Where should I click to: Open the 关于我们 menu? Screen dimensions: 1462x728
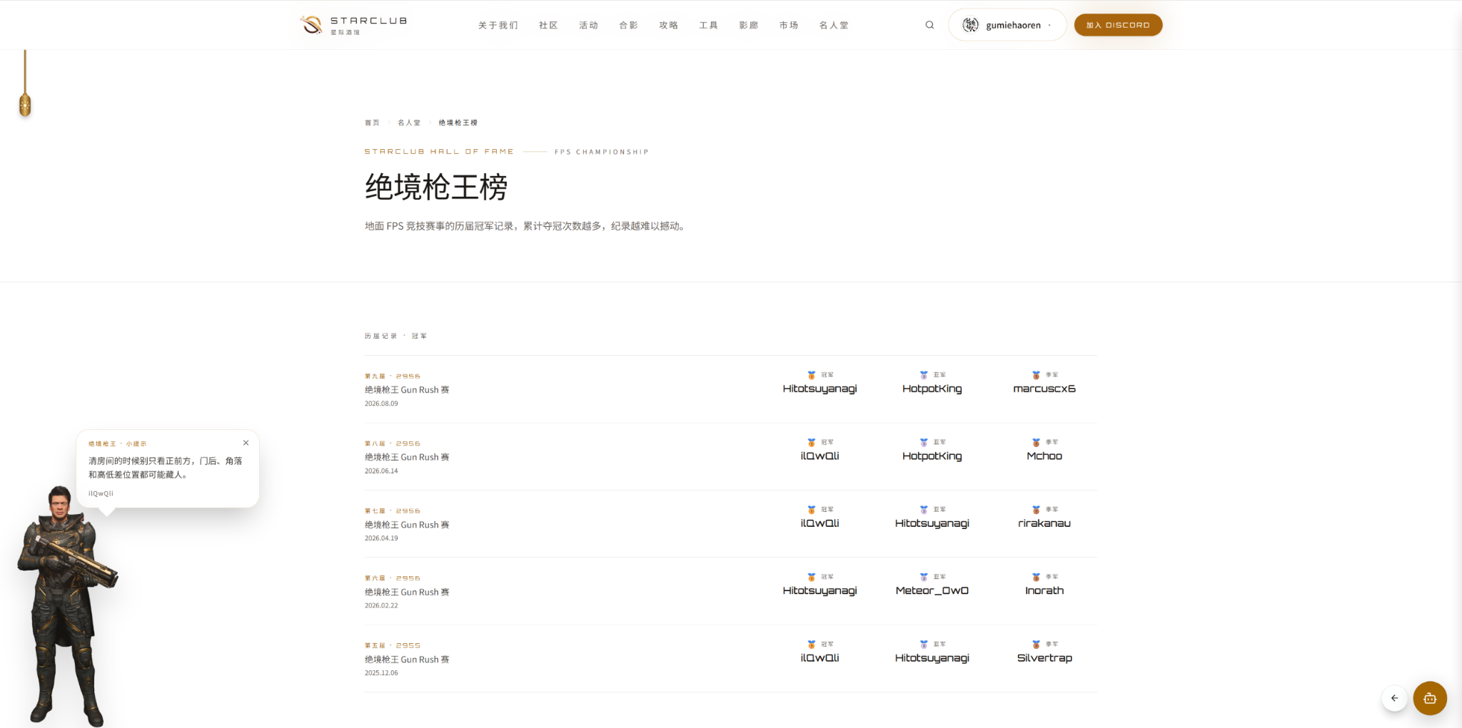point(498,25)
